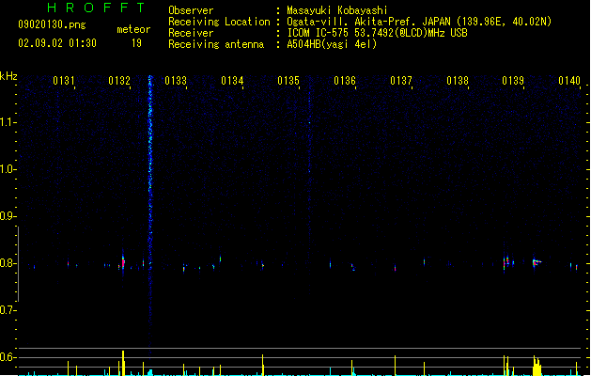The image size is (591, 376).
Task: Click time marker 0140
Action: tap(569, 81)
